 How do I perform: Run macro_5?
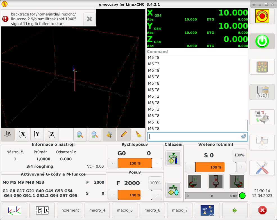click(x=125, y=210)
